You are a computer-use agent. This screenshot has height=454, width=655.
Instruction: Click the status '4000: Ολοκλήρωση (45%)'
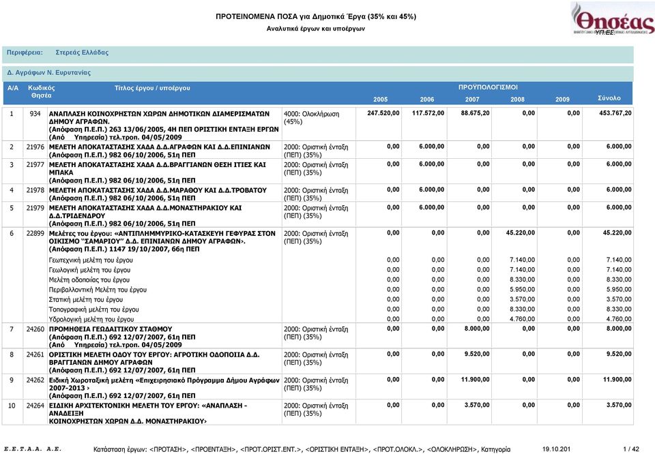click(312, 118)
